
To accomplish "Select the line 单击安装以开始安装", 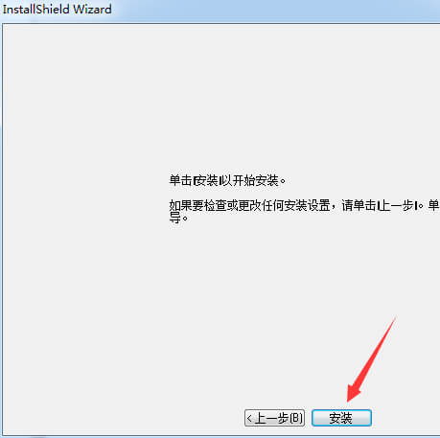I will tap(227, 181).
